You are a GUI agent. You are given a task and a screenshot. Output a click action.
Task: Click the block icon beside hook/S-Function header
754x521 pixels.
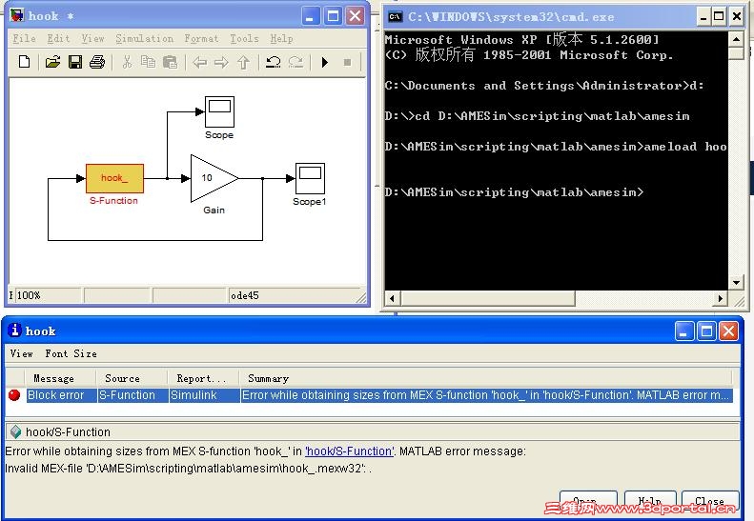coord(15,431)
